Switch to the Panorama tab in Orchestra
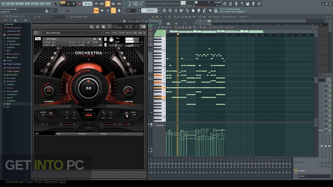The height and width of the screenshot is (187, 333). [x=88, y=134]
